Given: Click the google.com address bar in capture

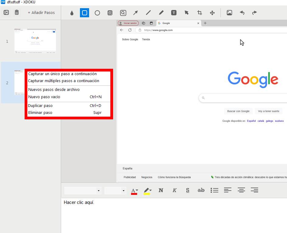Looking at the screenshot, I should (x=211, y=30).
